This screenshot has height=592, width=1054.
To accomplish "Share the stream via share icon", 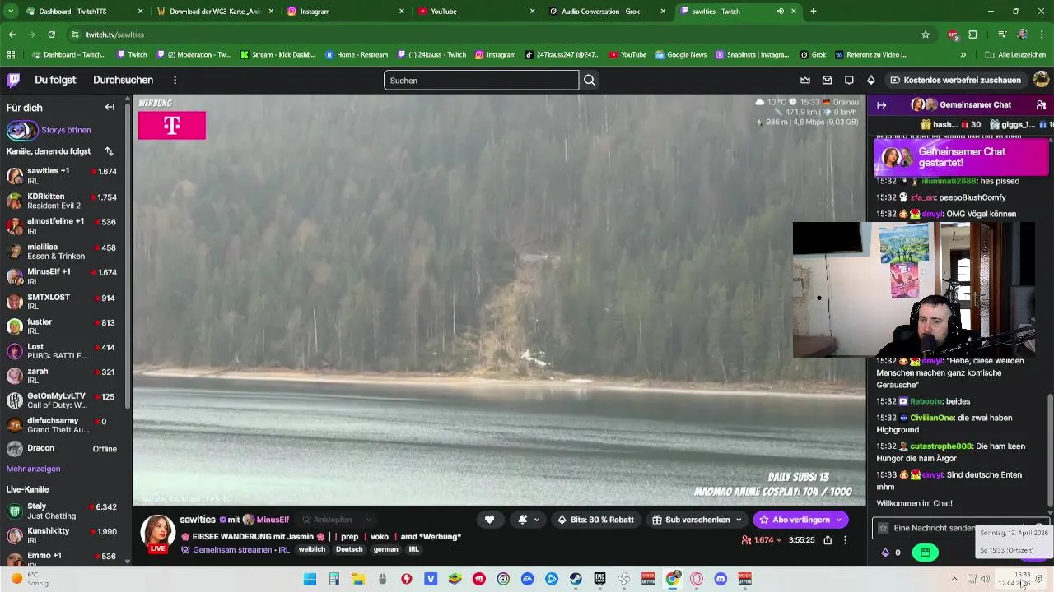I will tap(828, 540).
